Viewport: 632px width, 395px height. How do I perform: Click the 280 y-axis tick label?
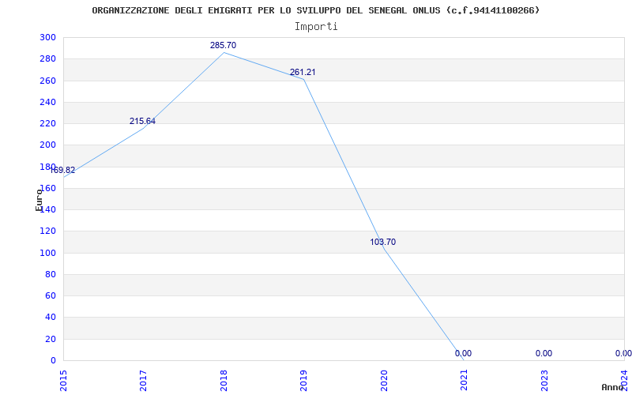click(48, 58)
